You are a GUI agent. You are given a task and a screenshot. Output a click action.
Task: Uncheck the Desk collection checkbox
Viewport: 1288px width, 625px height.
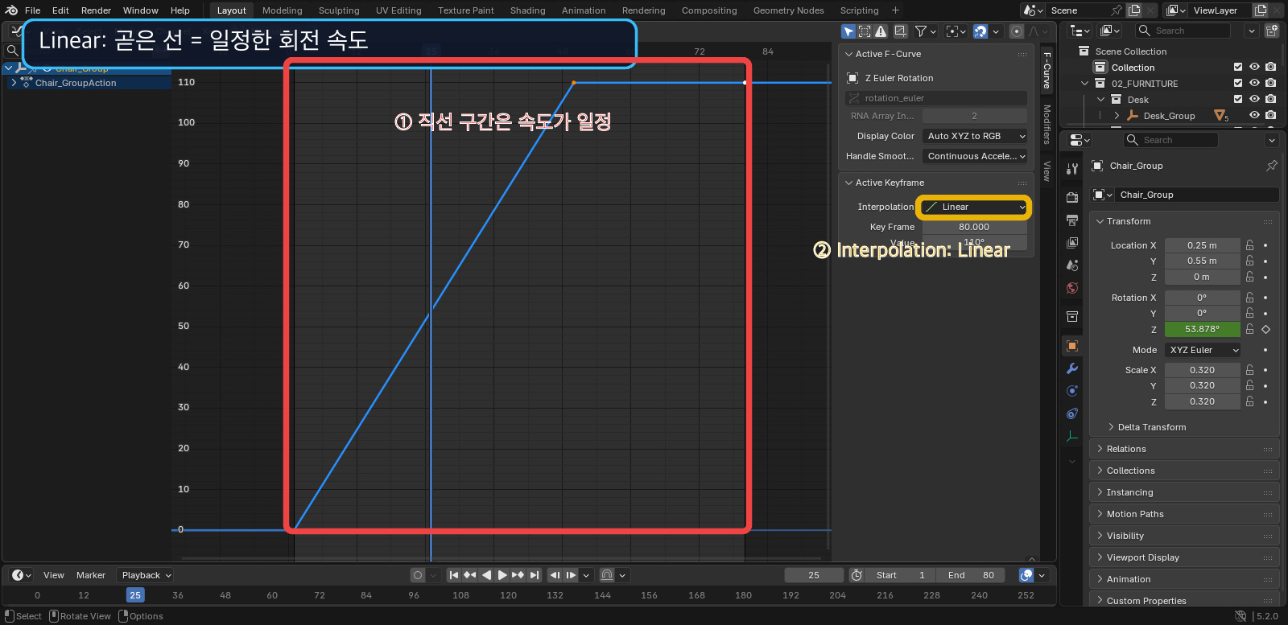click(1238, 100)
